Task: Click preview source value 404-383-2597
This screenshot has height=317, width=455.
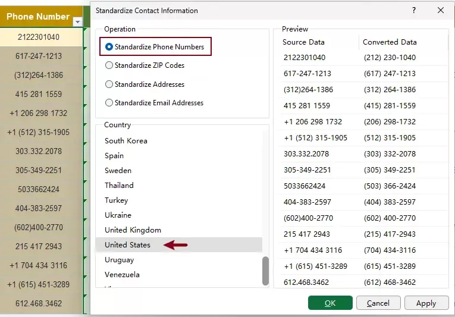Action: tap(307, 202)
